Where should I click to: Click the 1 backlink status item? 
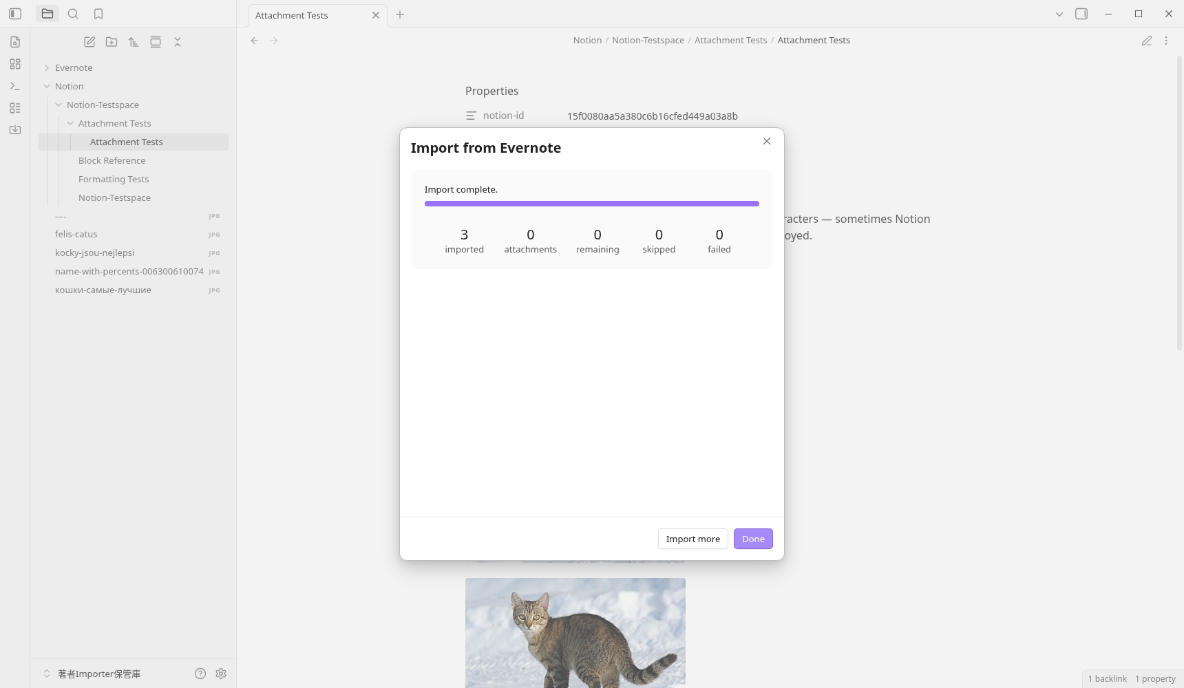(1107, 678)
